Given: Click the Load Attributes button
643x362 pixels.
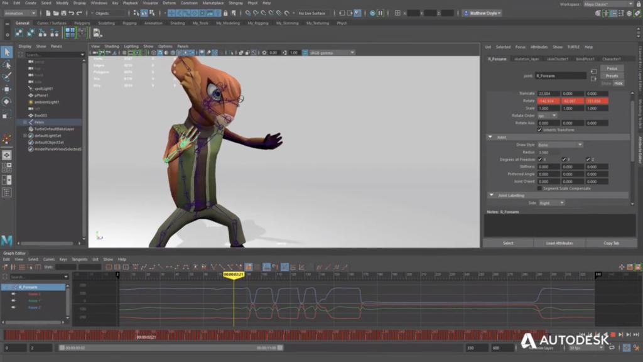Looking at the screenshot, I should [x=558, y=243].
